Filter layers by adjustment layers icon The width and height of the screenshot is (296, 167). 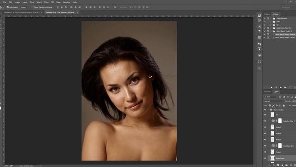284,97
